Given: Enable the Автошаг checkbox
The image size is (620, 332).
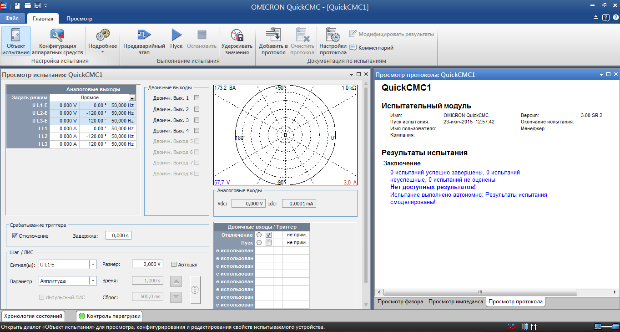Looking at the screenshot, I should click(174, 265).
